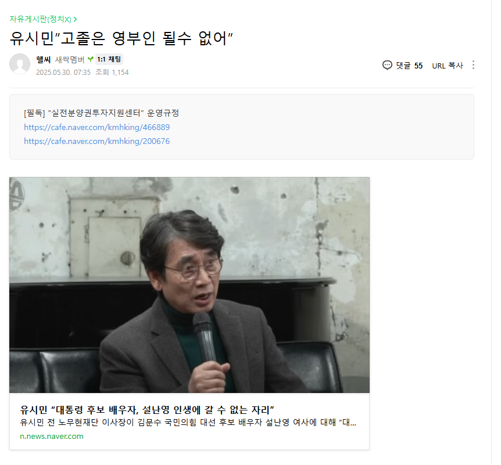Click the username 헬씨

tap(44, 59)
